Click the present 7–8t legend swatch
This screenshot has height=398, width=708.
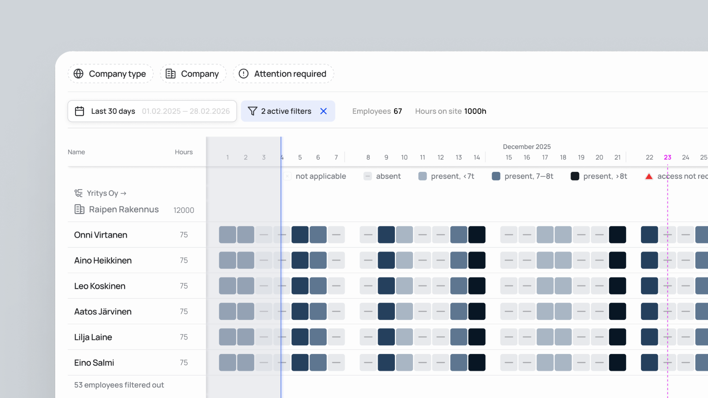[496, 176]
